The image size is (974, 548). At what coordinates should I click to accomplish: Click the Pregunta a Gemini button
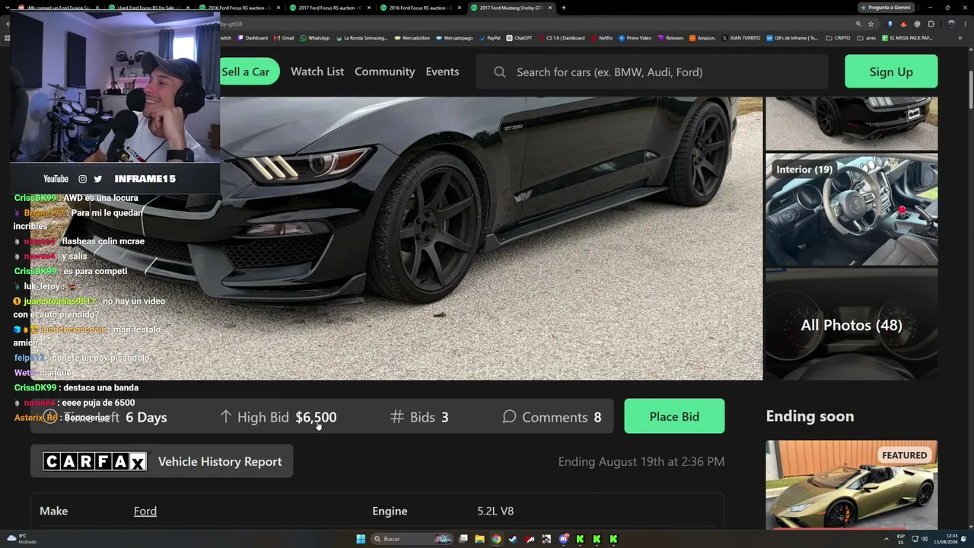pos(884,8)
